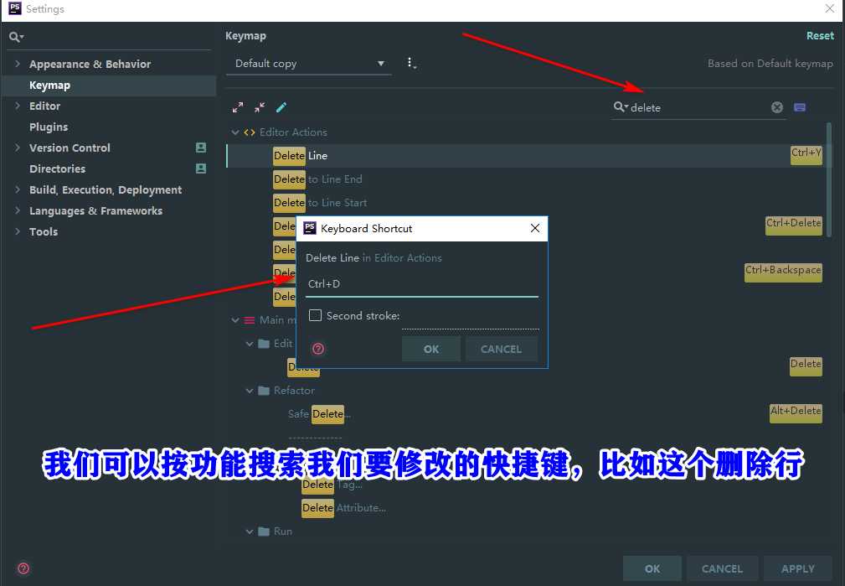Click the Collapse All icon in Keymap toolbar

tap(260, 107)
